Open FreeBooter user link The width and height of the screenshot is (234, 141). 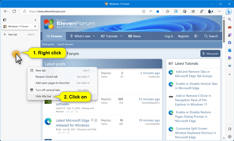coord(154,77)
